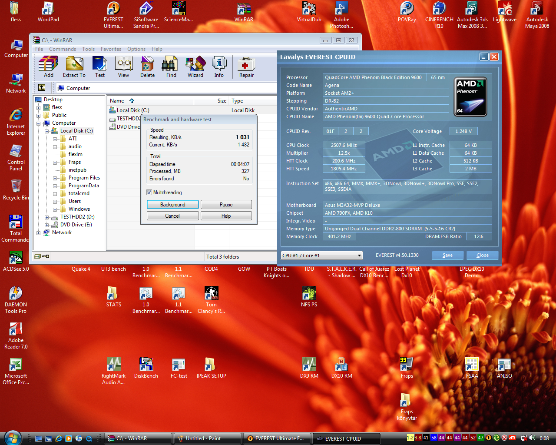The height and width of the screenshot is (445, 556).
Task: Click the Info toolbar icon
Action: tap(219, 67)
